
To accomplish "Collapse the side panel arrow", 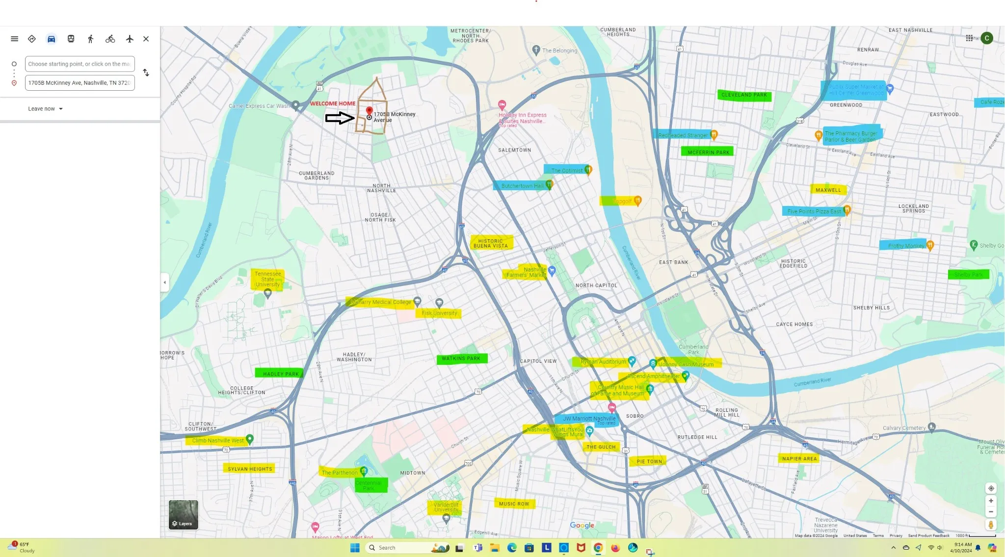I will click(x=164, y=282).
